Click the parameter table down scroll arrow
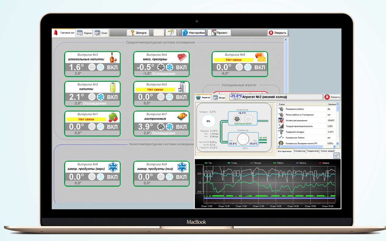 click(338, 144)
